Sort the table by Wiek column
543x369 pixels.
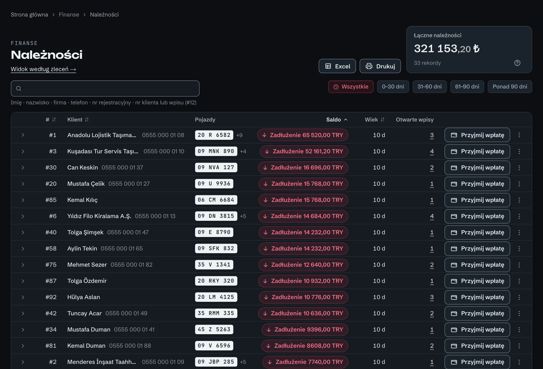[x=375, y=120]
